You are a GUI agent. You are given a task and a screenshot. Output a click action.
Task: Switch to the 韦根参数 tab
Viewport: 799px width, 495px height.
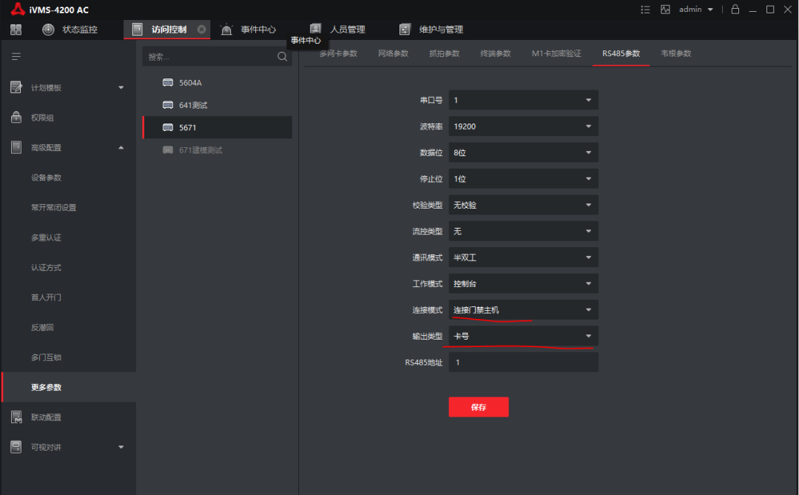(675, 54)
